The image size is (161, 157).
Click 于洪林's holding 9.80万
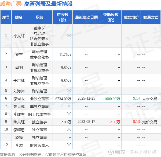point(66,80)
